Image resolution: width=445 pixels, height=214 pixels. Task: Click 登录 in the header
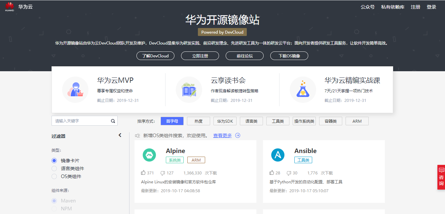[x=431, y=7]
